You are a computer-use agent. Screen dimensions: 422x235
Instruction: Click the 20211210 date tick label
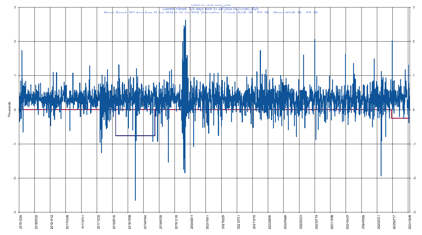pos(254,222)
